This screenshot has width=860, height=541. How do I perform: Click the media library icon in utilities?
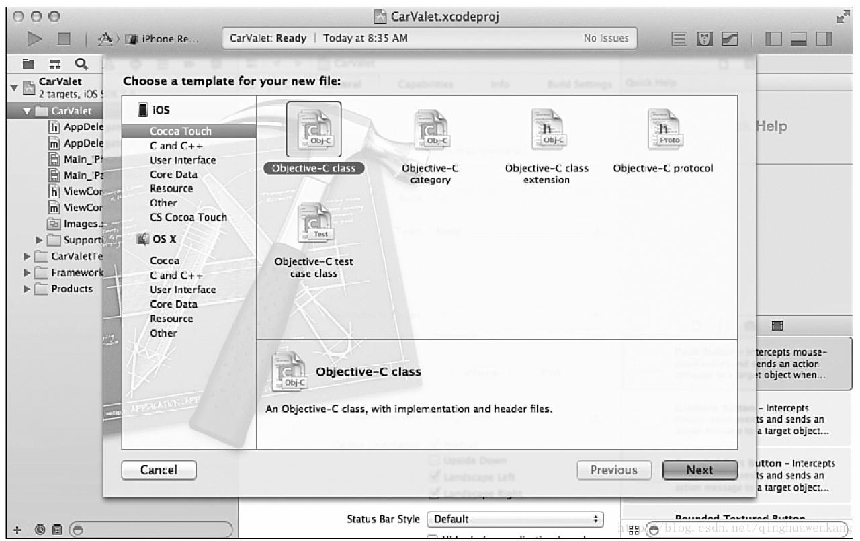[x=777, y=325]
